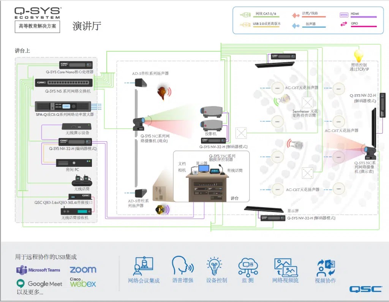This screenshot has width=389, height=302.
Task: Select the 无线话筒接收机 receiver device
Action: [x=76, y=212]
